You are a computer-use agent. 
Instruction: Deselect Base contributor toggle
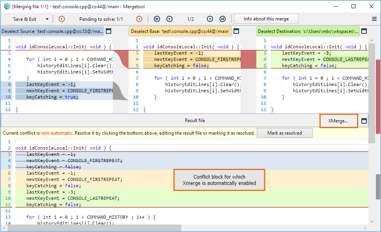point(180,31)
